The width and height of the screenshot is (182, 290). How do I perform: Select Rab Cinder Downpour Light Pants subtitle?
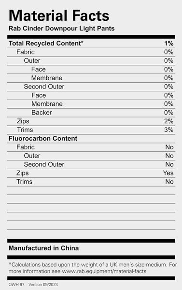61,29
